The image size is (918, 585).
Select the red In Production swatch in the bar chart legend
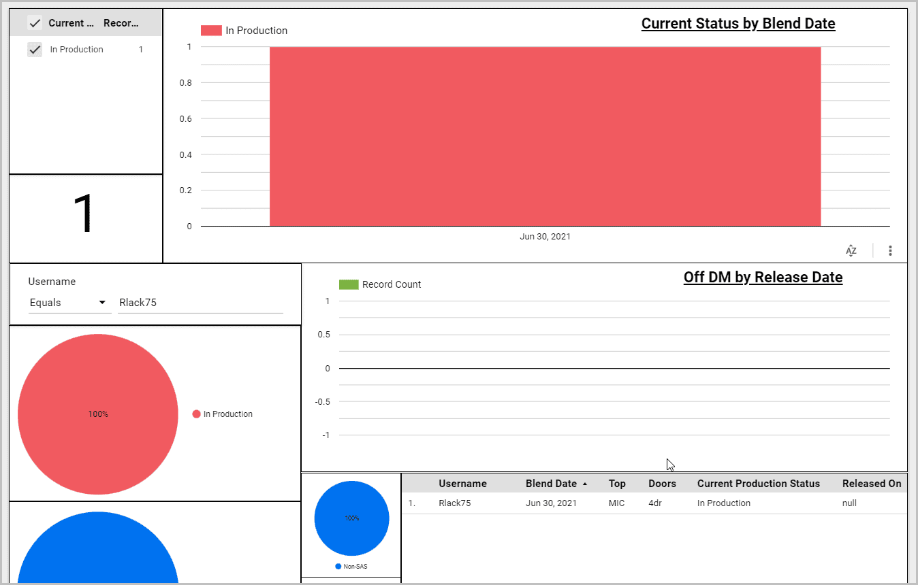(x=211, y=31)
